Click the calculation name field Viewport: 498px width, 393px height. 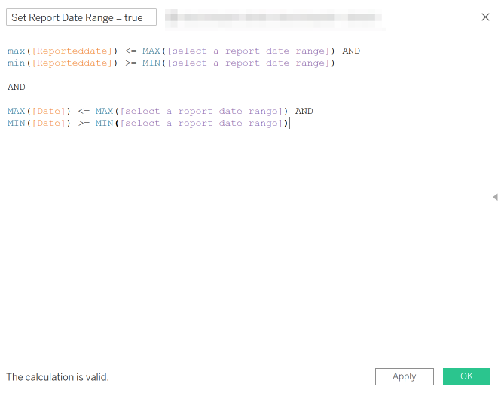[x=81, y=17]
